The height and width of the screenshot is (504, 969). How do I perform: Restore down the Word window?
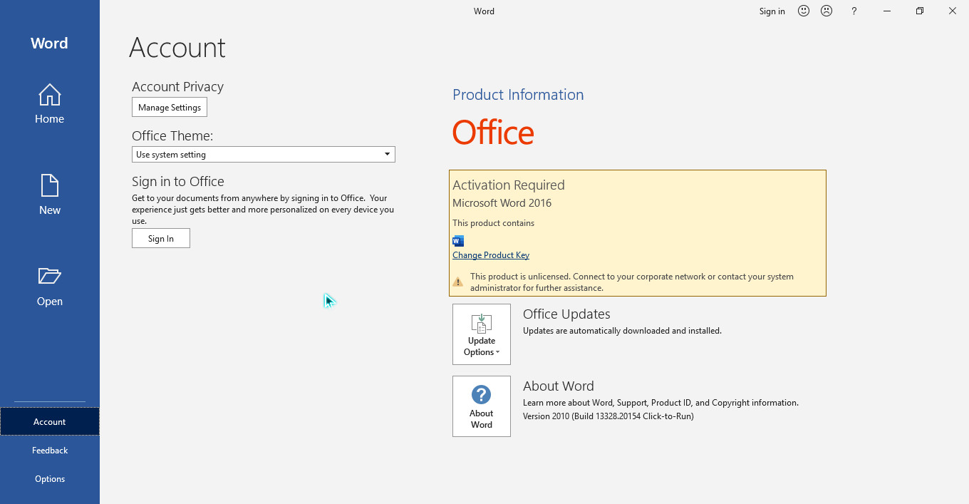[920, 11]
